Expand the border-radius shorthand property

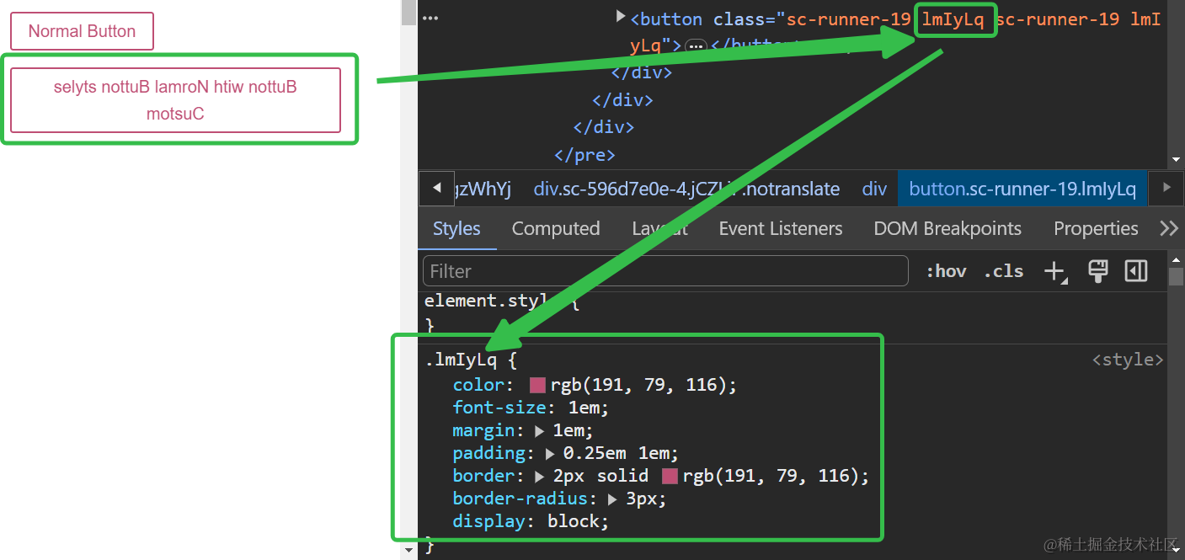[613, 499]
